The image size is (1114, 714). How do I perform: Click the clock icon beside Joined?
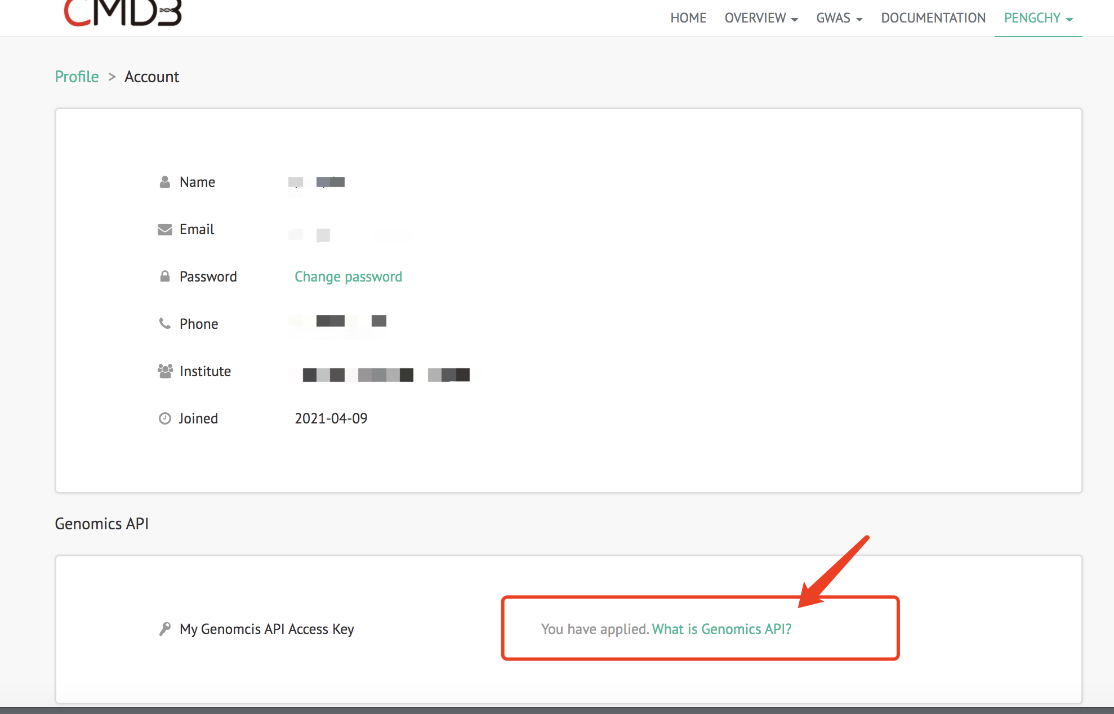click(x=164, y=418)
